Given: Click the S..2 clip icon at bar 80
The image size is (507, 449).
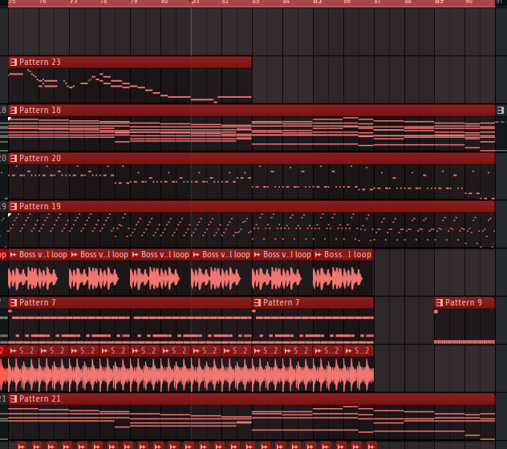Looking at the screenshot, I should [165, 350].
